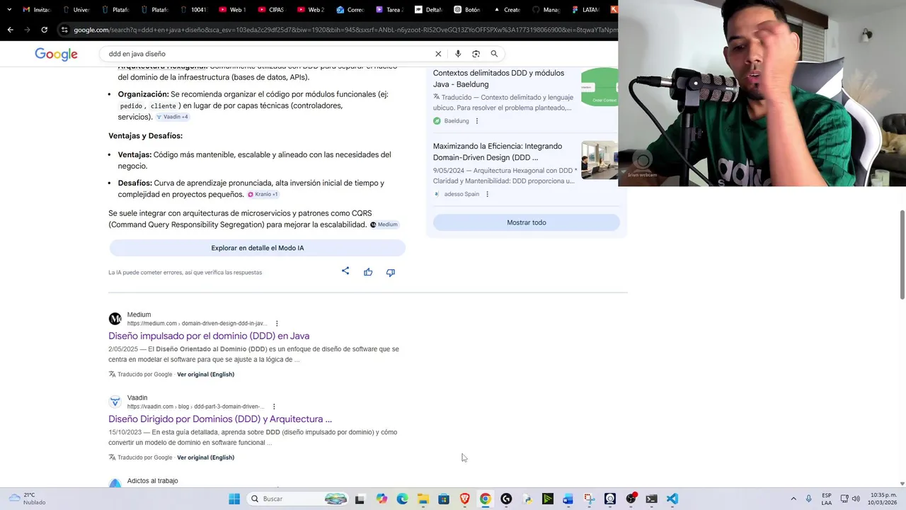The height and width of the screenshot is (510, 906).
Task: Open Diseño Dirigido por Dominios Vaadin result
Action: (220, 419)
